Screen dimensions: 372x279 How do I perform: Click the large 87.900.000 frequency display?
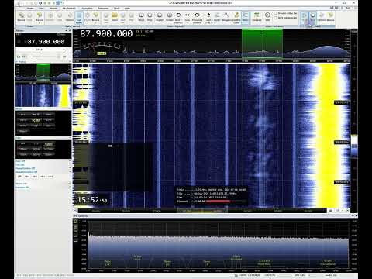coord(106,33)
